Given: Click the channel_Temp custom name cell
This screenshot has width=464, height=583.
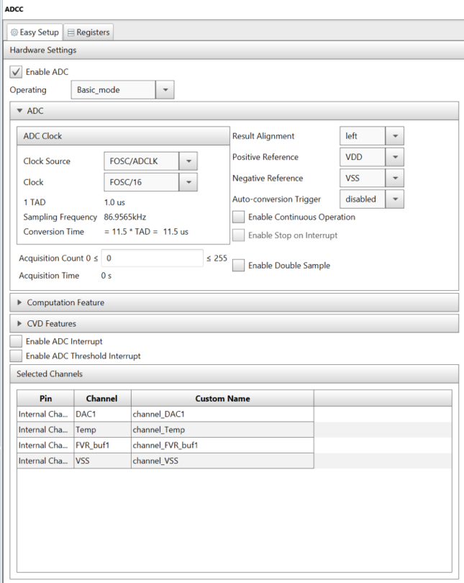Looking at the screenshot, I should pos(222,430).
